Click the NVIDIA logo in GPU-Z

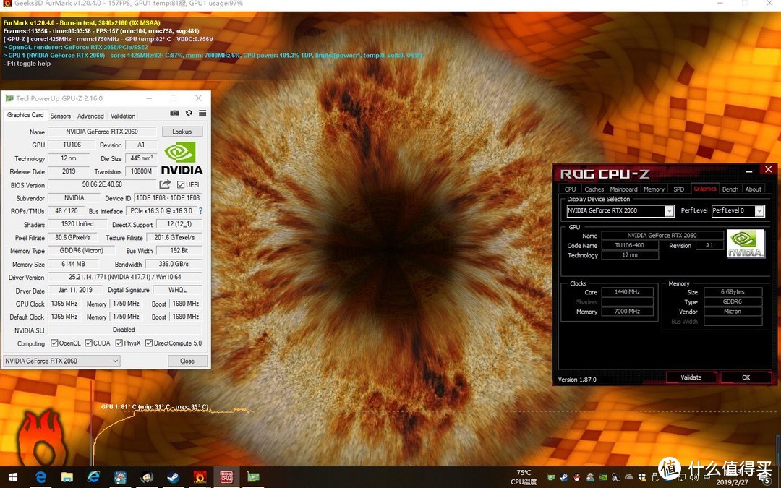click(x=182, y=158)
